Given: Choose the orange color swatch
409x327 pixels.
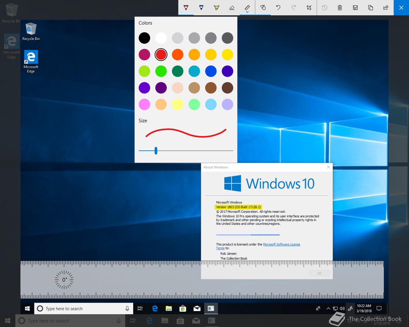Looking at the screenshot, I should [x=178, y=55].
